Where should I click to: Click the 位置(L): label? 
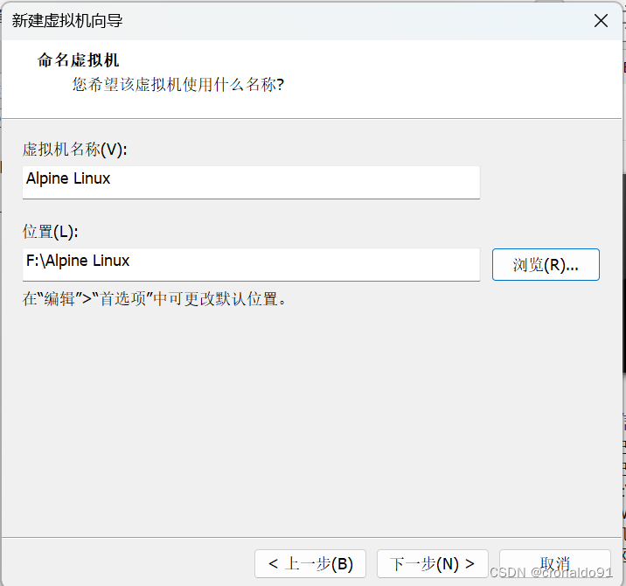point(51,232)
